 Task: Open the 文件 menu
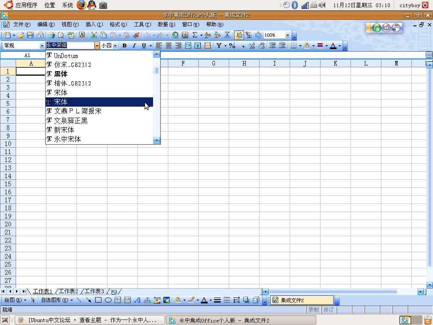point(22,25)
